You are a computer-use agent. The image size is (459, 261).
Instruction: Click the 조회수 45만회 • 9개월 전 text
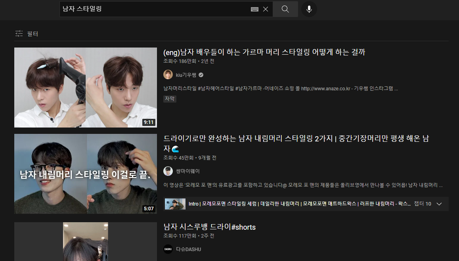(190, 158)
